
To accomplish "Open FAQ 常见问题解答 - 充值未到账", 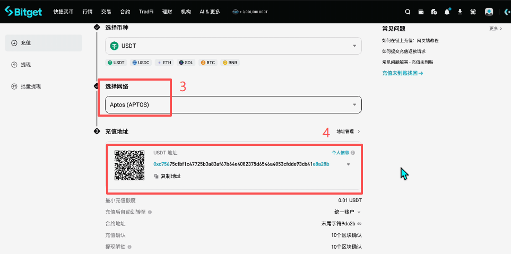I will tap(408, 62).
